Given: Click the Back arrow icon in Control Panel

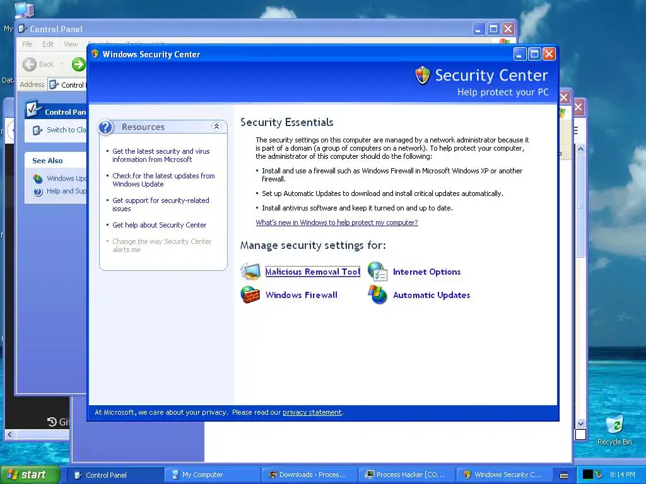Looking at the screenshot, I should 29,64.
